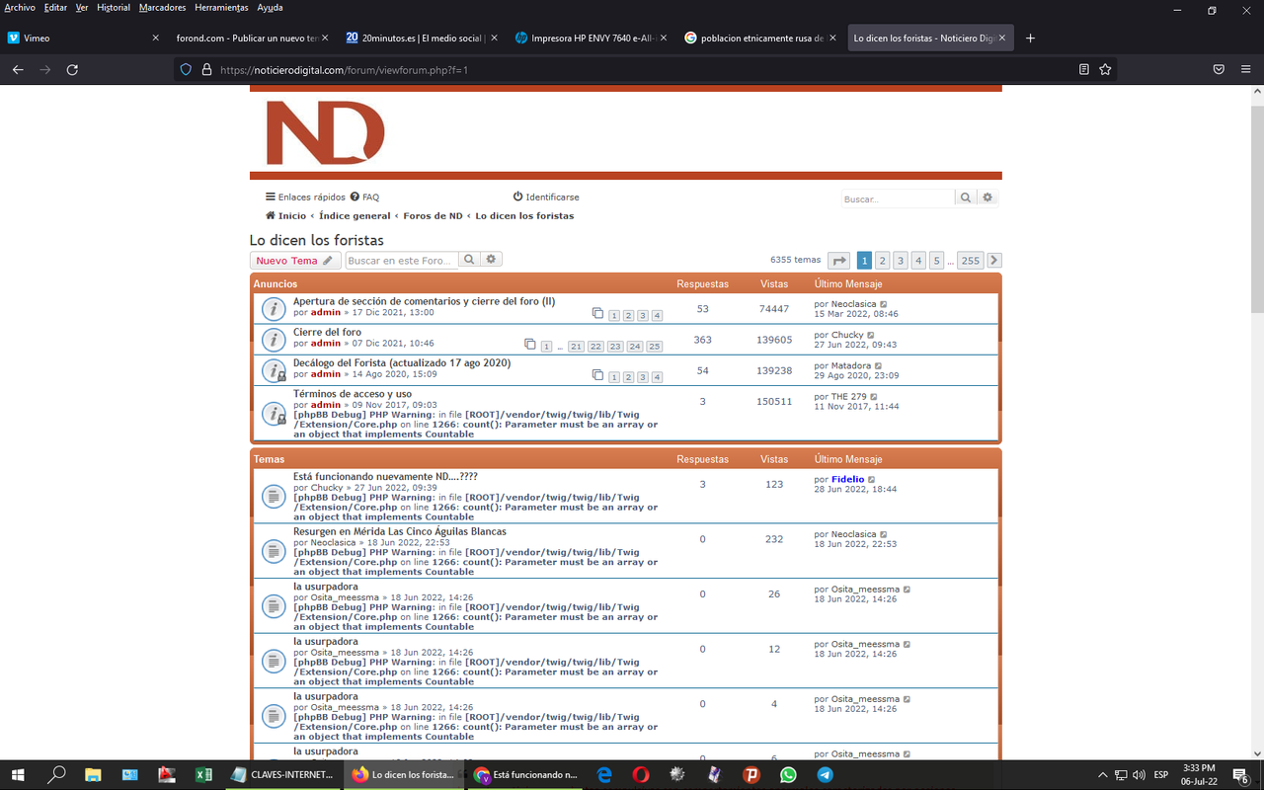The height and width of the screenshot is (790, 1264).
Task: Open Telegram from the taskbar
Action: (x=825, y=775)
